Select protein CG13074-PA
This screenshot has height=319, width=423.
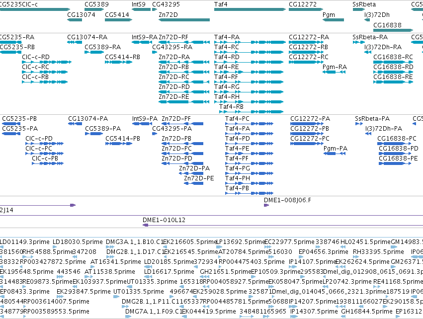(87, 118)
